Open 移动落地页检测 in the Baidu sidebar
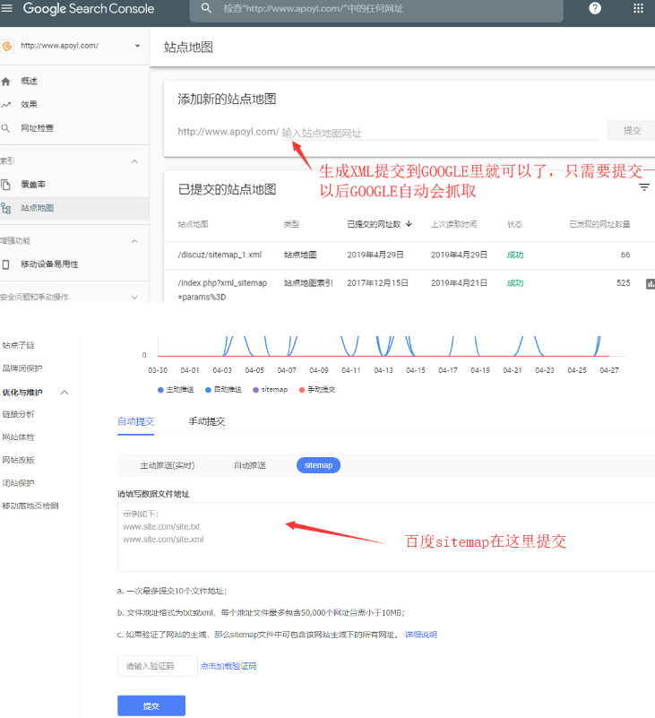 coord(30,506)
